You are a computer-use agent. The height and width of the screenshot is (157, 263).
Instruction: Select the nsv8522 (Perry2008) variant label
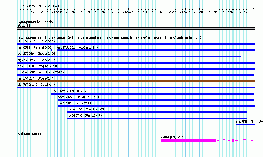[x=35, y=47]
